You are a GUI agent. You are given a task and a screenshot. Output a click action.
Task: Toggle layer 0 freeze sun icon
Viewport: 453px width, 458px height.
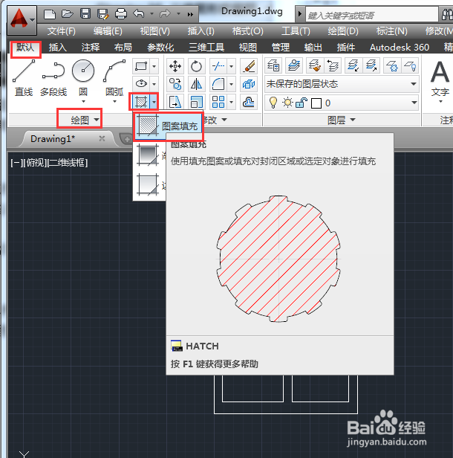(x=287, y=103)
